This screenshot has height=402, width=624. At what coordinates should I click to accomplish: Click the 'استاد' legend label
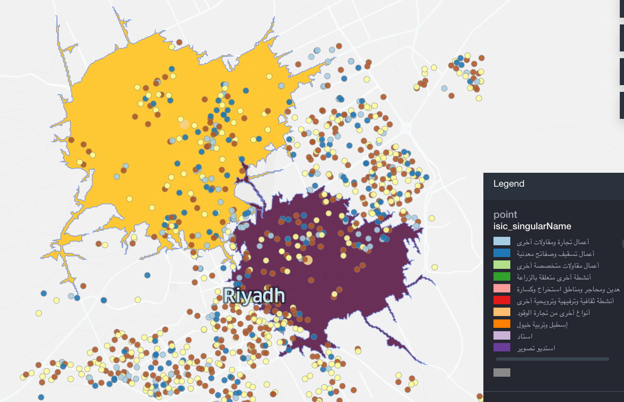525,336
